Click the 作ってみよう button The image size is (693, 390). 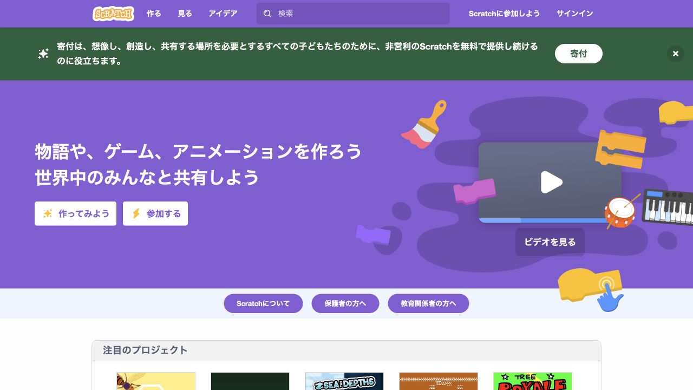click(x=75, y=213)
